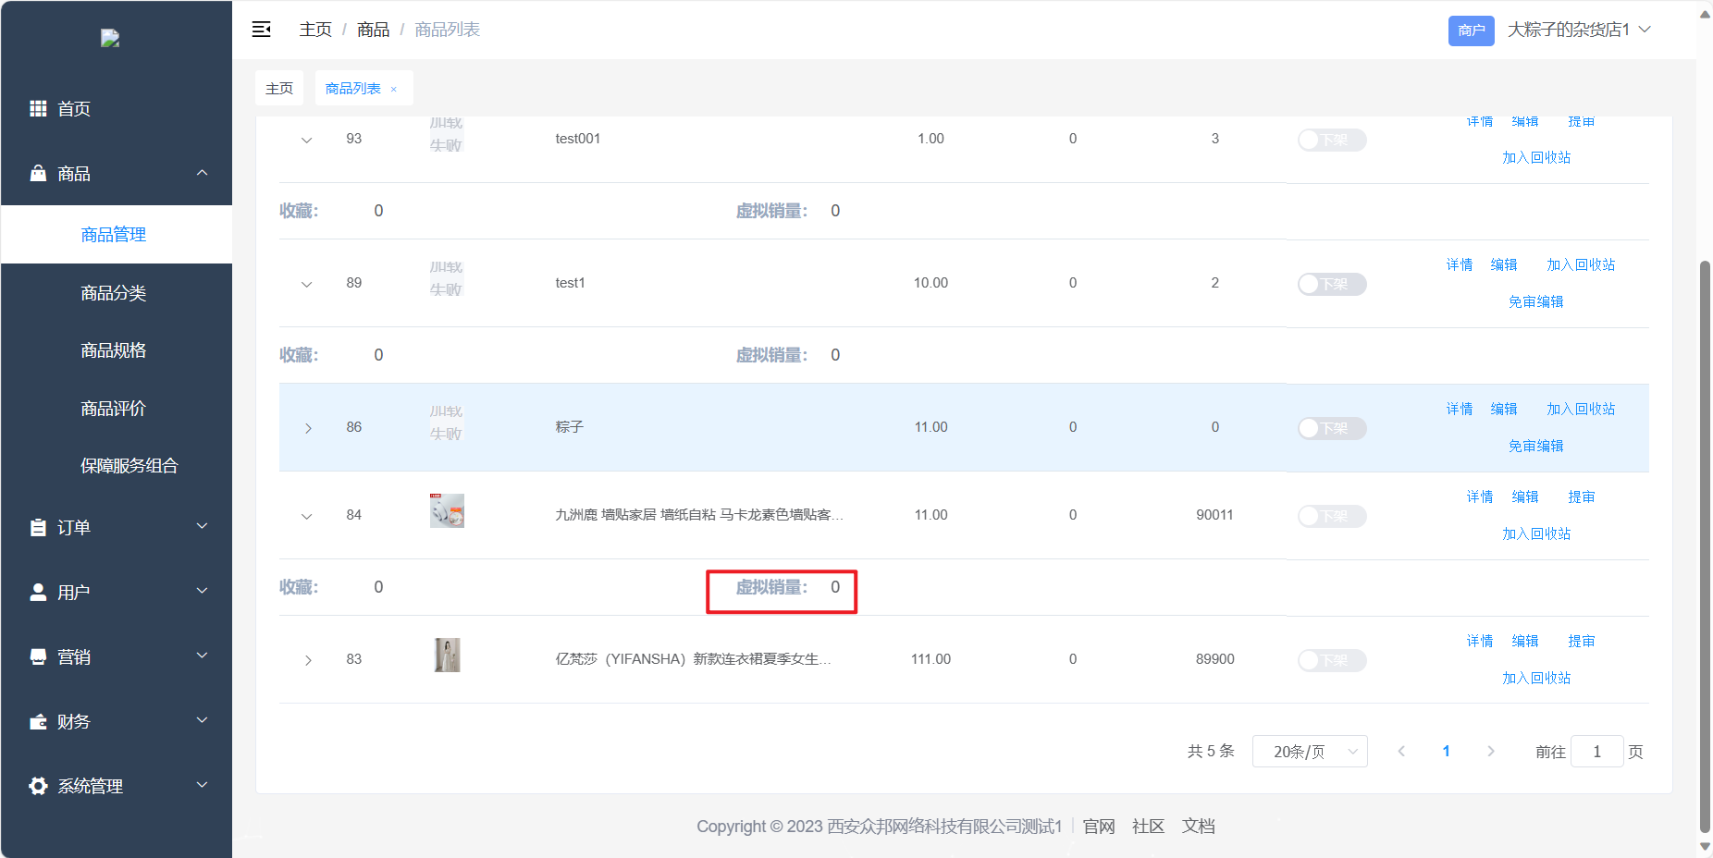Toggle the 下架 switch for product 93
The height and width of the screenshot is (858, 1713).
pyautogui.click(x=1331, y=140)
